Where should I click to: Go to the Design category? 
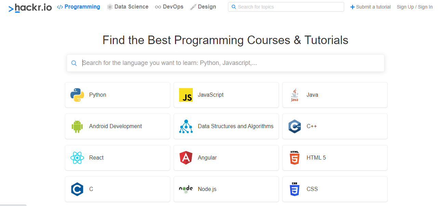pyautogui.click(x=203, y=7)
